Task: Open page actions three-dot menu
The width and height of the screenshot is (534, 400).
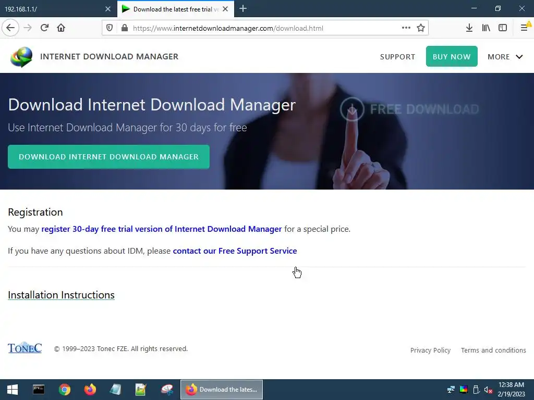Action: [x=406, y=28]
